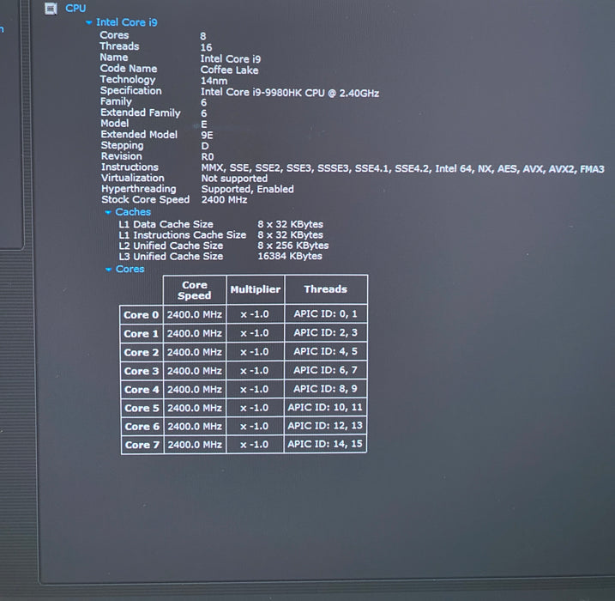Click the Virtualization value Not supported

tap(234, 179)
